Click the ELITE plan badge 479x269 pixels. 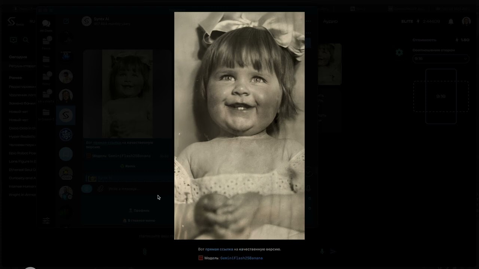click(407, 21)
